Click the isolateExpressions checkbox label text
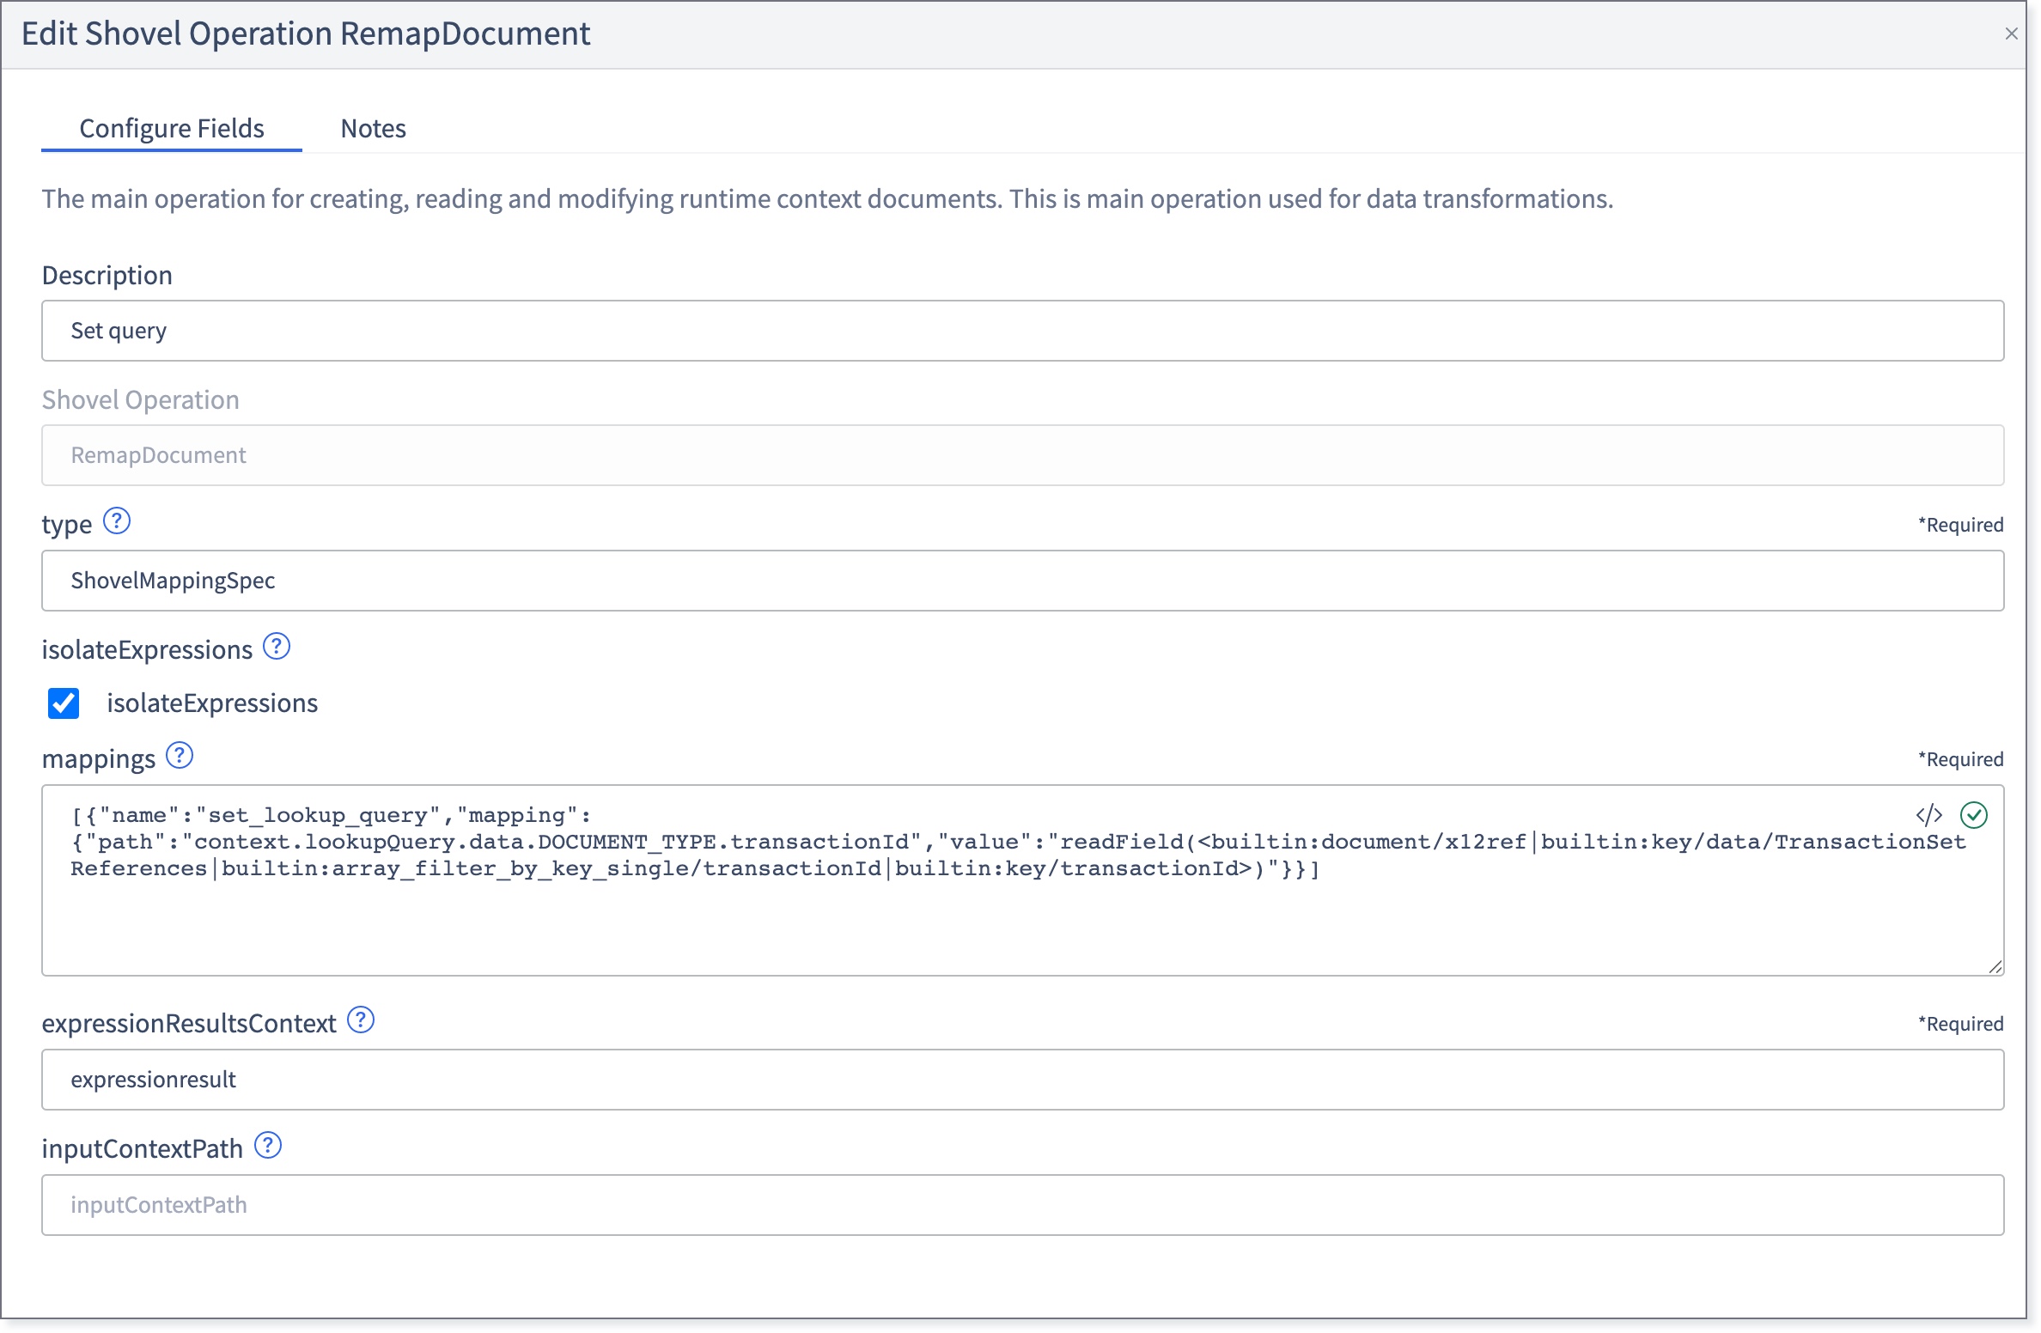The image size is (2041, 1333). click(212, 703)
